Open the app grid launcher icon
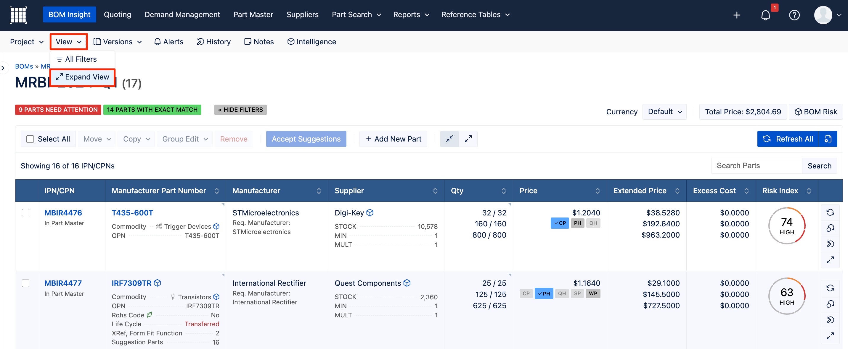The height and width of the screenshot is (349, 848). coord(18,15)
